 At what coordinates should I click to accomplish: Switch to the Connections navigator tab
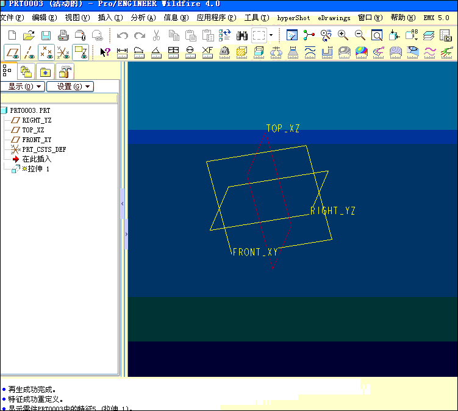(x=64, y=71)
